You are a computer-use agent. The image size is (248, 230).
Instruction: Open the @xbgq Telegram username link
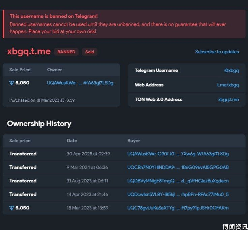231,70
